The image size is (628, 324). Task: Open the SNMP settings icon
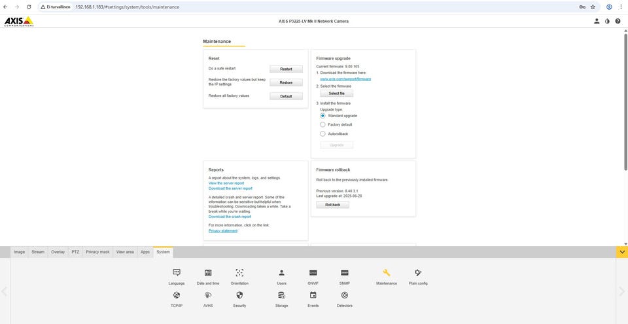point(344,273)
